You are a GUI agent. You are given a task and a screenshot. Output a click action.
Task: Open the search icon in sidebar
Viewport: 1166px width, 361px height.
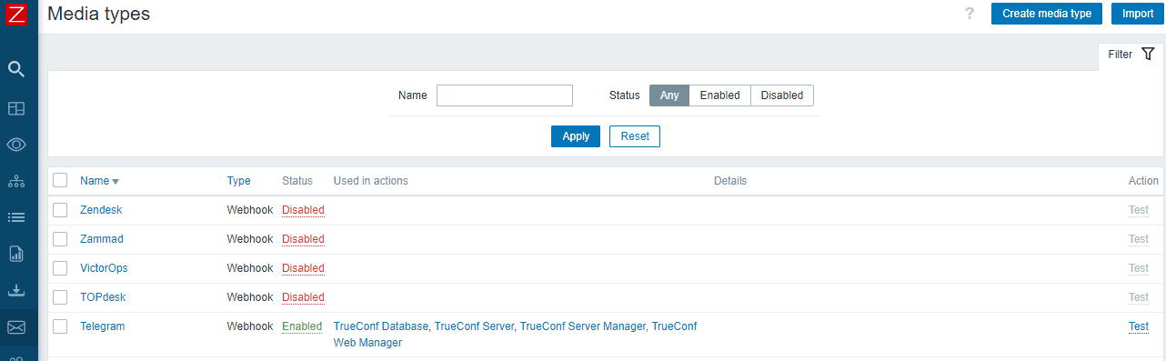(x=16, y=69)
